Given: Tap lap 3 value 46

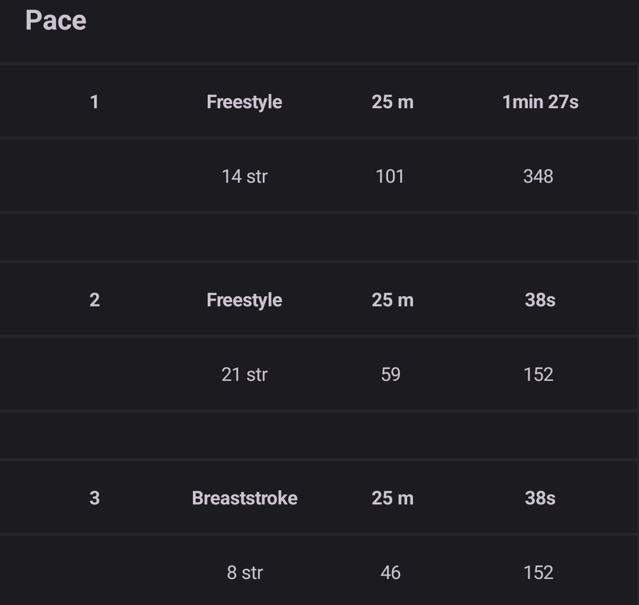Looking at the screenshot, I should click(390, 572).
